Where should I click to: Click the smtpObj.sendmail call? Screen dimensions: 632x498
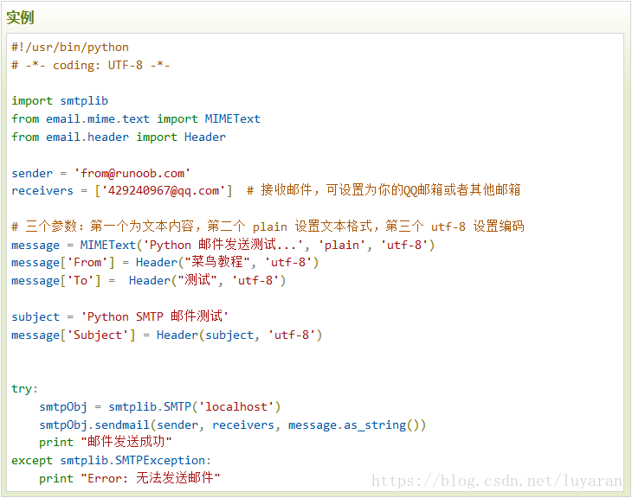(233, 425)
